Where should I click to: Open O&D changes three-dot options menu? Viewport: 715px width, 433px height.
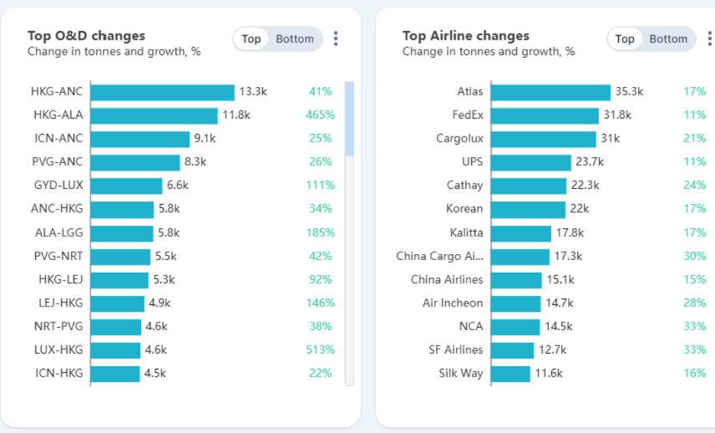click(x=336, y=38)
